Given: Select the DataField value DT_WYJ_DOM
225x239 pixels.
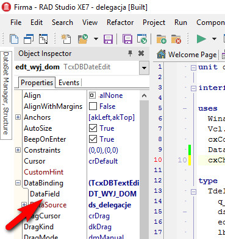Looking at the screenshot, I should (112, 194).
